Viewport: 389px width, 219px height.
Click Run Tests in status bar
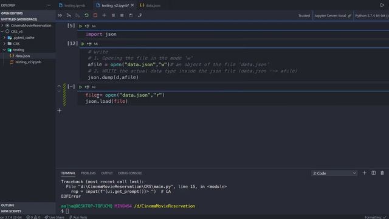[x=78, y=217]
